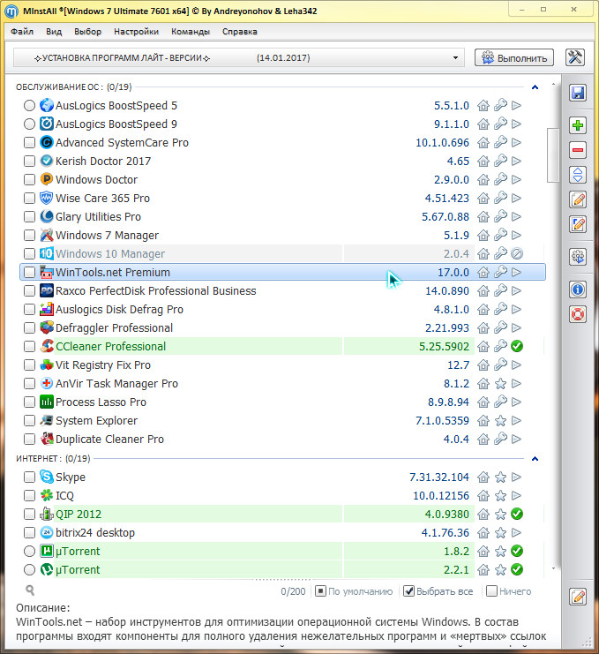This screenshot has height=654, width=599.
Task: Open the Настройки menu
Action: pos(137,32)
